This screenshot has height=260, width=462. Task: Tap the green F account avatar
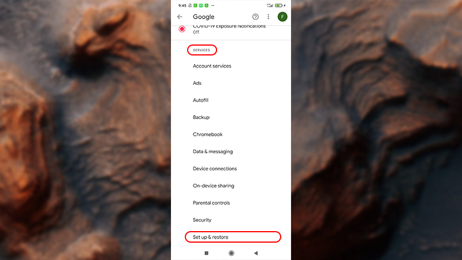pos(282,17)
